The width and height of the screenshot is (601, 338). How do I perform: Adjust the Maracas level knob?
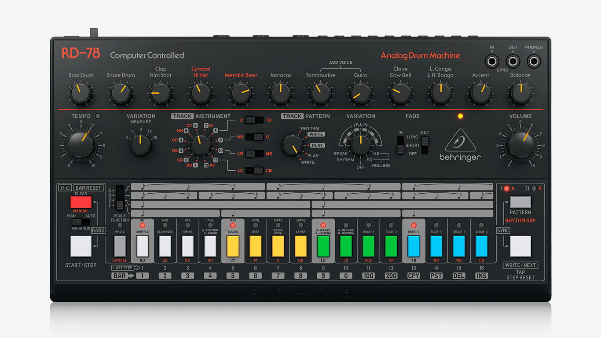[x=281, y=93]
